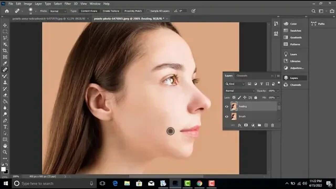Viewport: 336px width, 189px height.
Task: Click the background color swatch
Action: click(x=7, y=172)
